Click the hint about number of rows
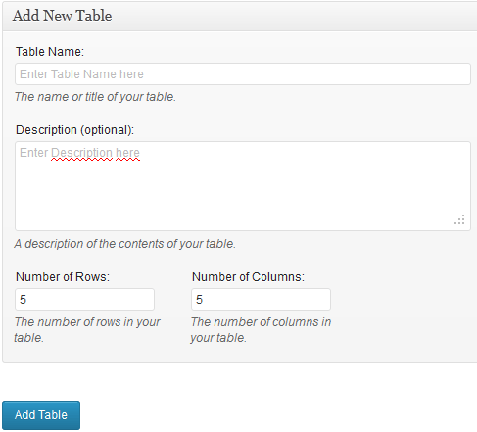477x432 pixels. 87,330
